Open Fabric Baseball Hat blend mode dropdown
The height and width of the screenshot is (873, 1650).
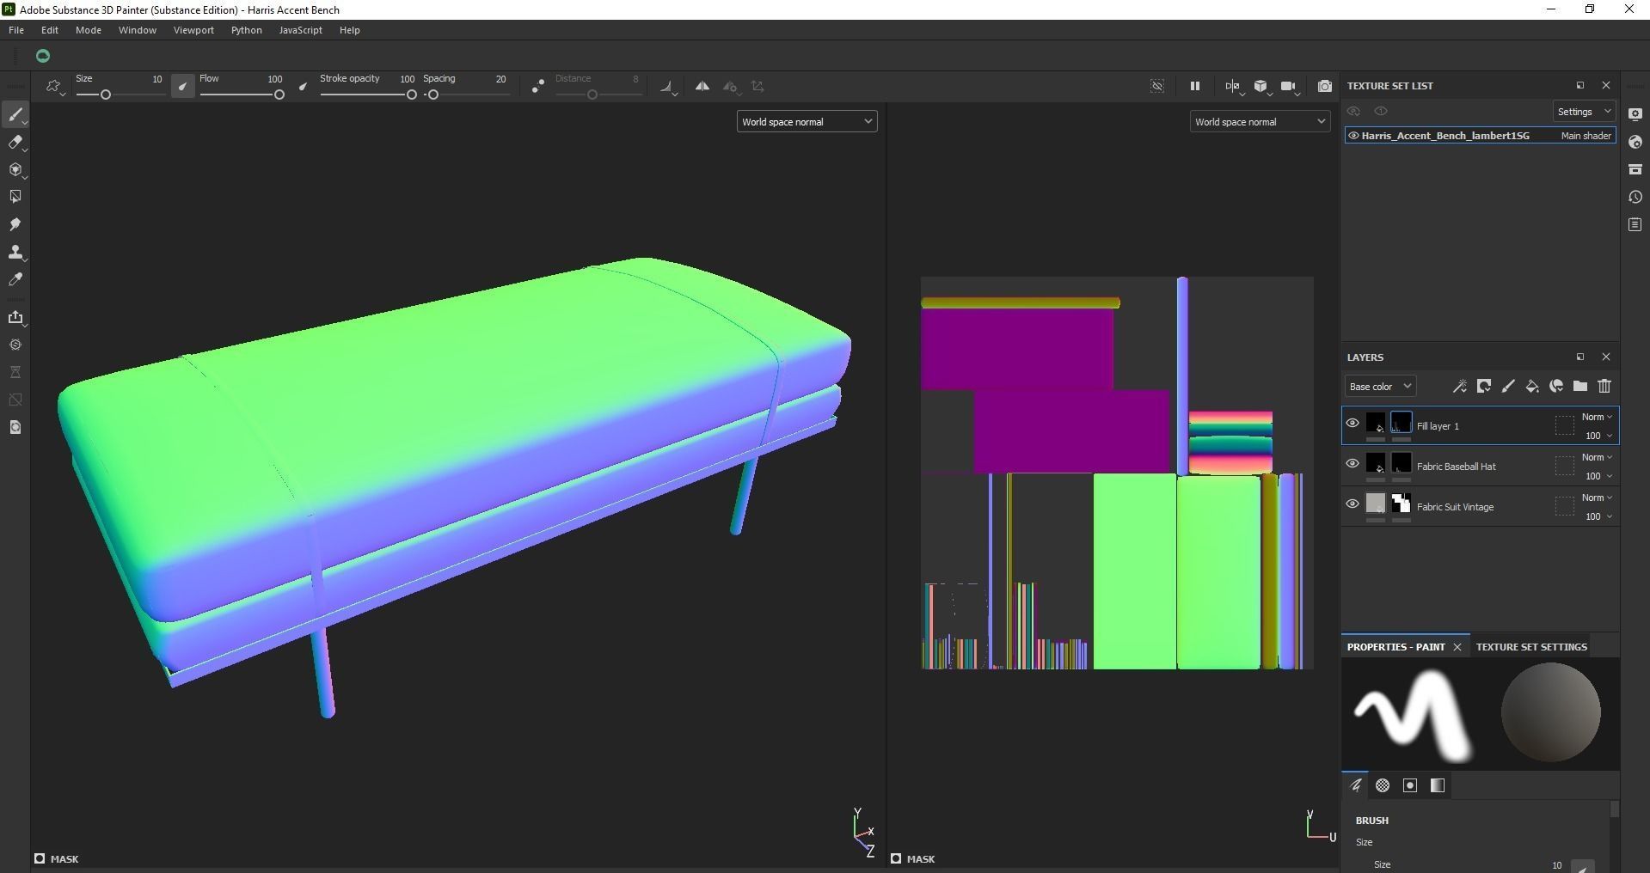(1597, 457)
